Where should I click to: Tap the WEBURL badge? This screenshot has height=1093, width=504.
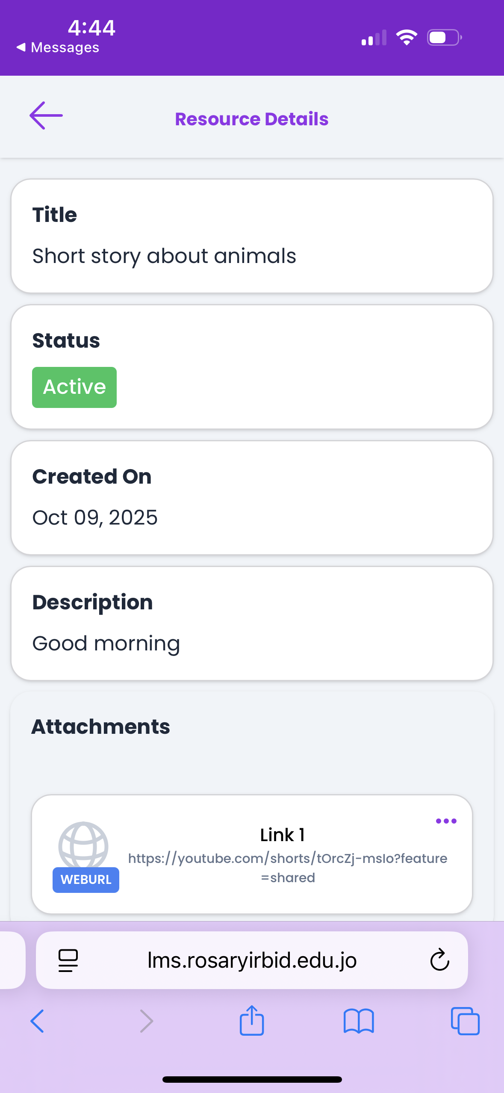pos(86,880)
